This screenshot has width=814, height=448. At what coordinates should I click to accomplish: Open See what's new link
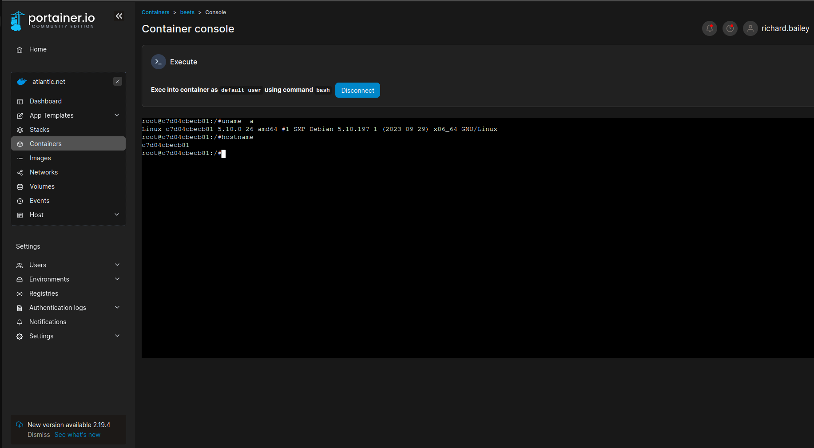(x=77, y=435)
